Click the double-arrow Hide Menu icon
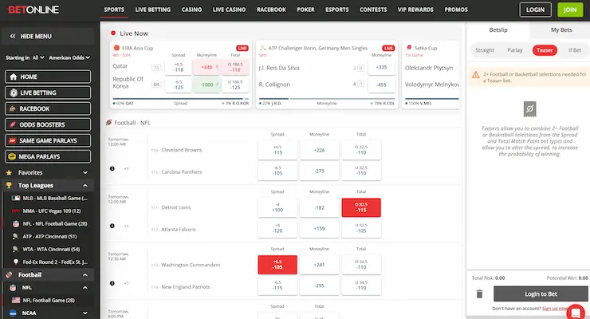This screenshot has width=590, height=319. coord(13,36)
